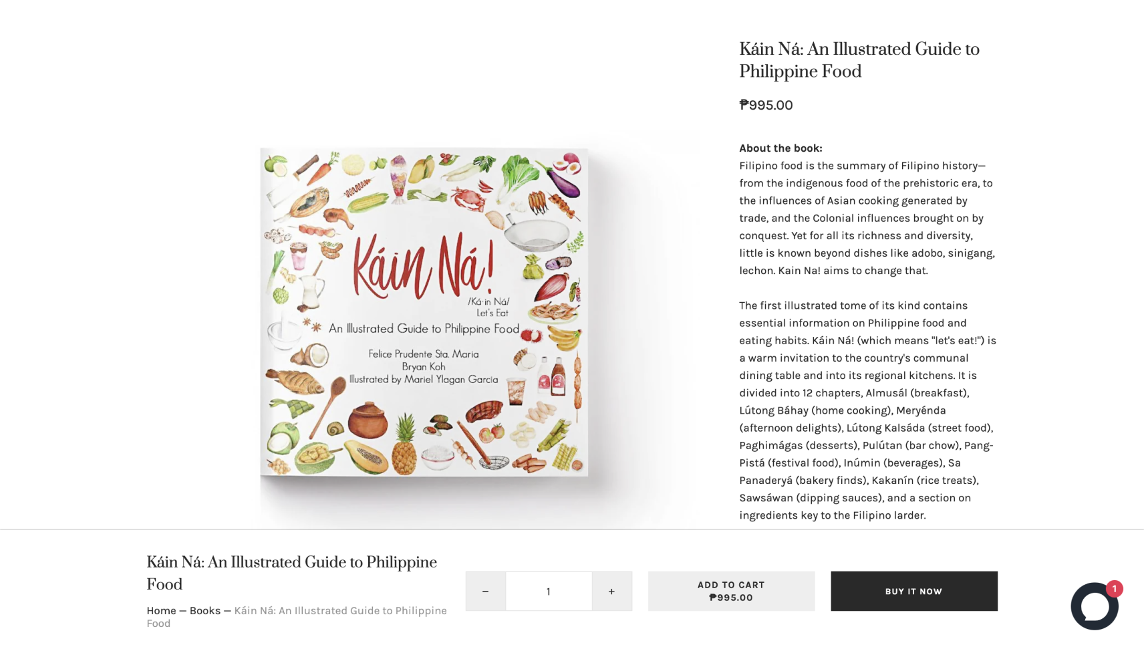Click the chat notification badge
This screenshot has width=1144, height=653.
coord(1114,589)
